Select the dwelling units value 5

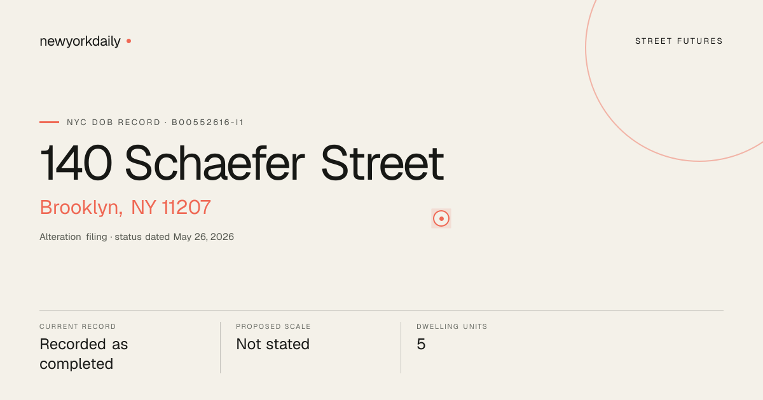(421, 344)
